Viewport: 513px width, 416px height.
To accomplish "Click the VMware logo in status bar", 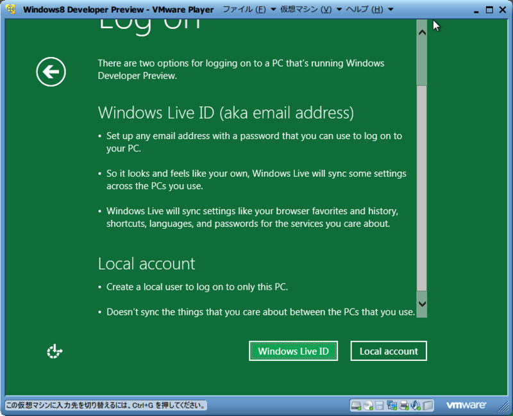I will click(x=466, y=405).
